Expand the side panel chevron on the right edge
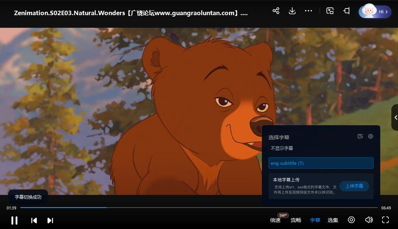Viewport: 398px width, 229px height. [395, 117]
